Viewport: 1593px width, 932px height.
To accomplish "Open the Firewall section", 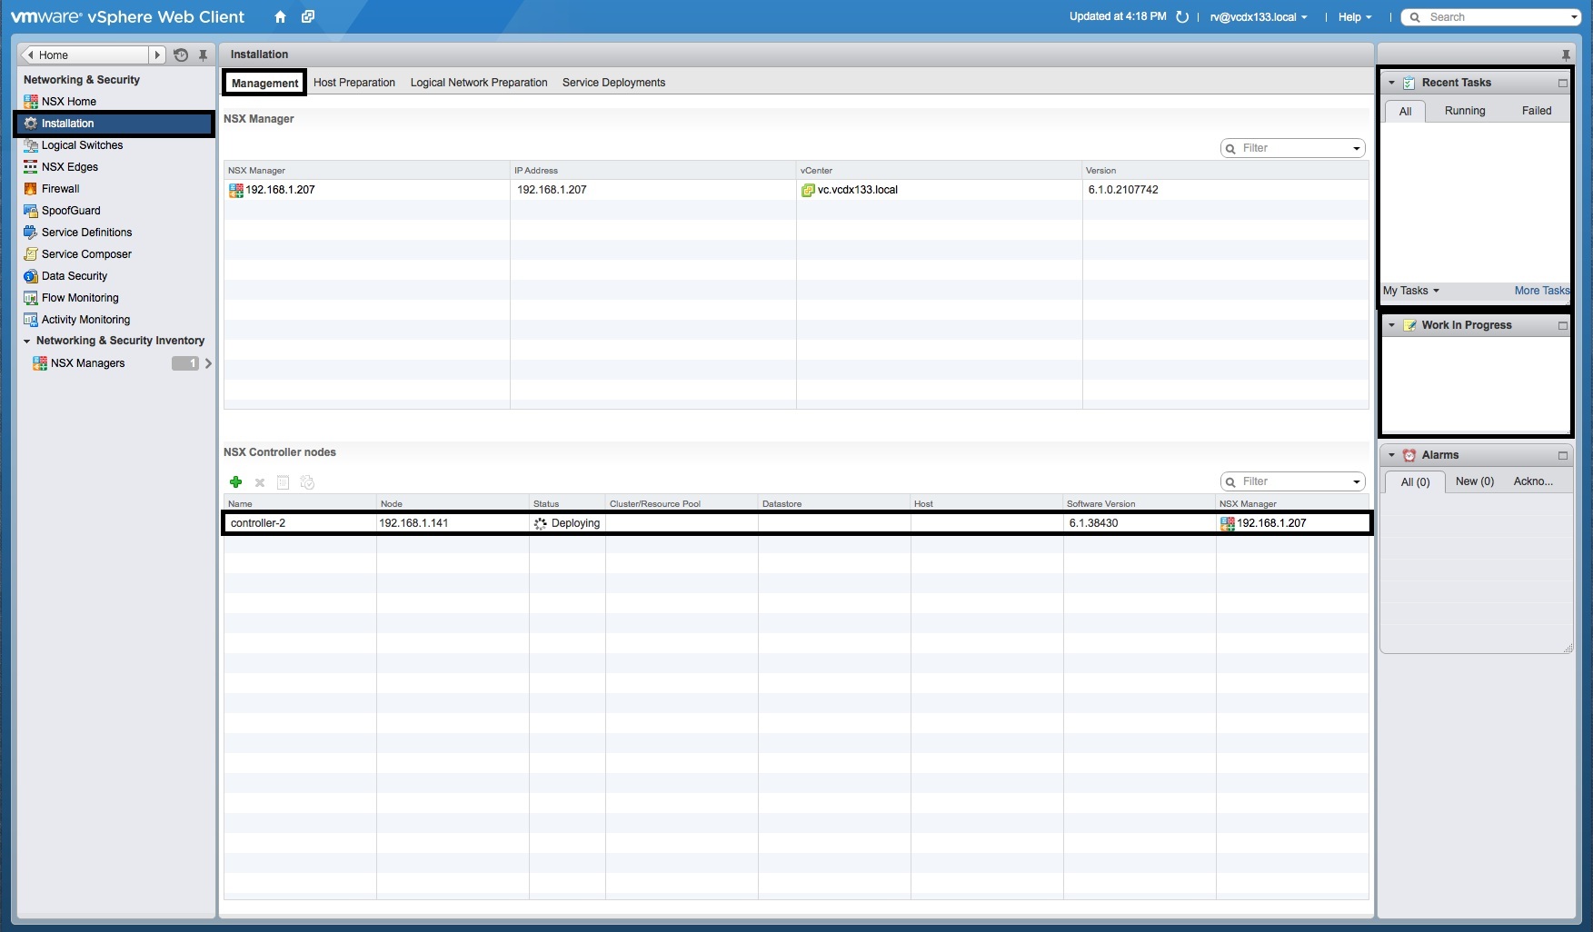I will click(x=61, y=188).
